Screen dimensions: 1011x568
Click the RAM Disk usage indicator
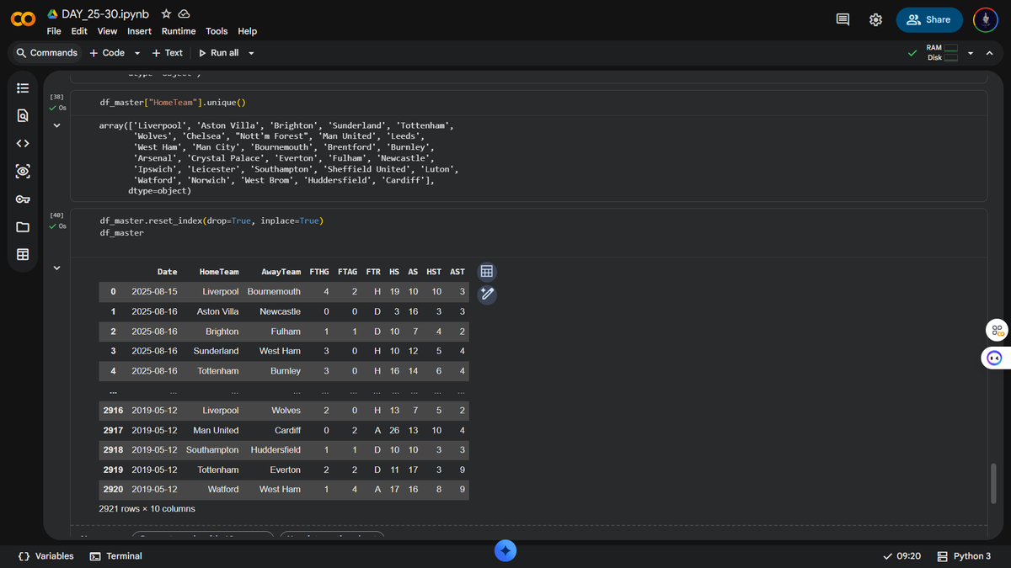point(943,52)
